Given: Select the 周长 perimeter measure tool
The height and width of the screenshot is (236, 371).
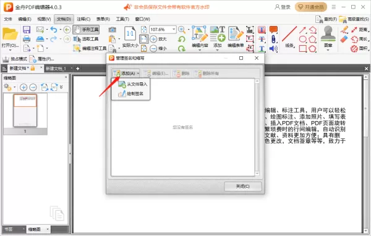Looking at the screenshot, I should click(360, 39).
